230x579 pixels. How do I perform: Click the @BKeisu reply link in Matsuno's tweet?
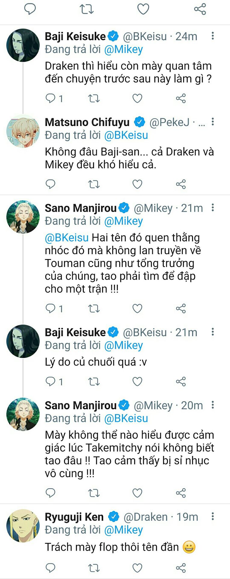pos(126,135)
